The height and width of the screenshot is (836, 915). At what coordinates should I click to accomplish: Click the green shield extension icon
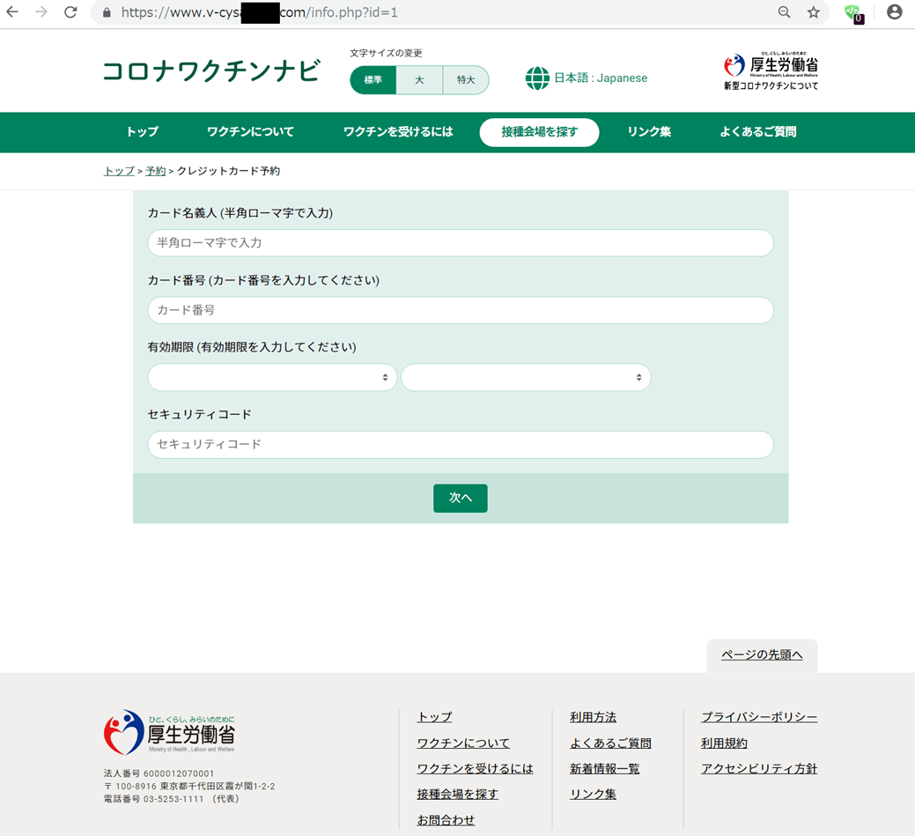(x=852, y=12)
